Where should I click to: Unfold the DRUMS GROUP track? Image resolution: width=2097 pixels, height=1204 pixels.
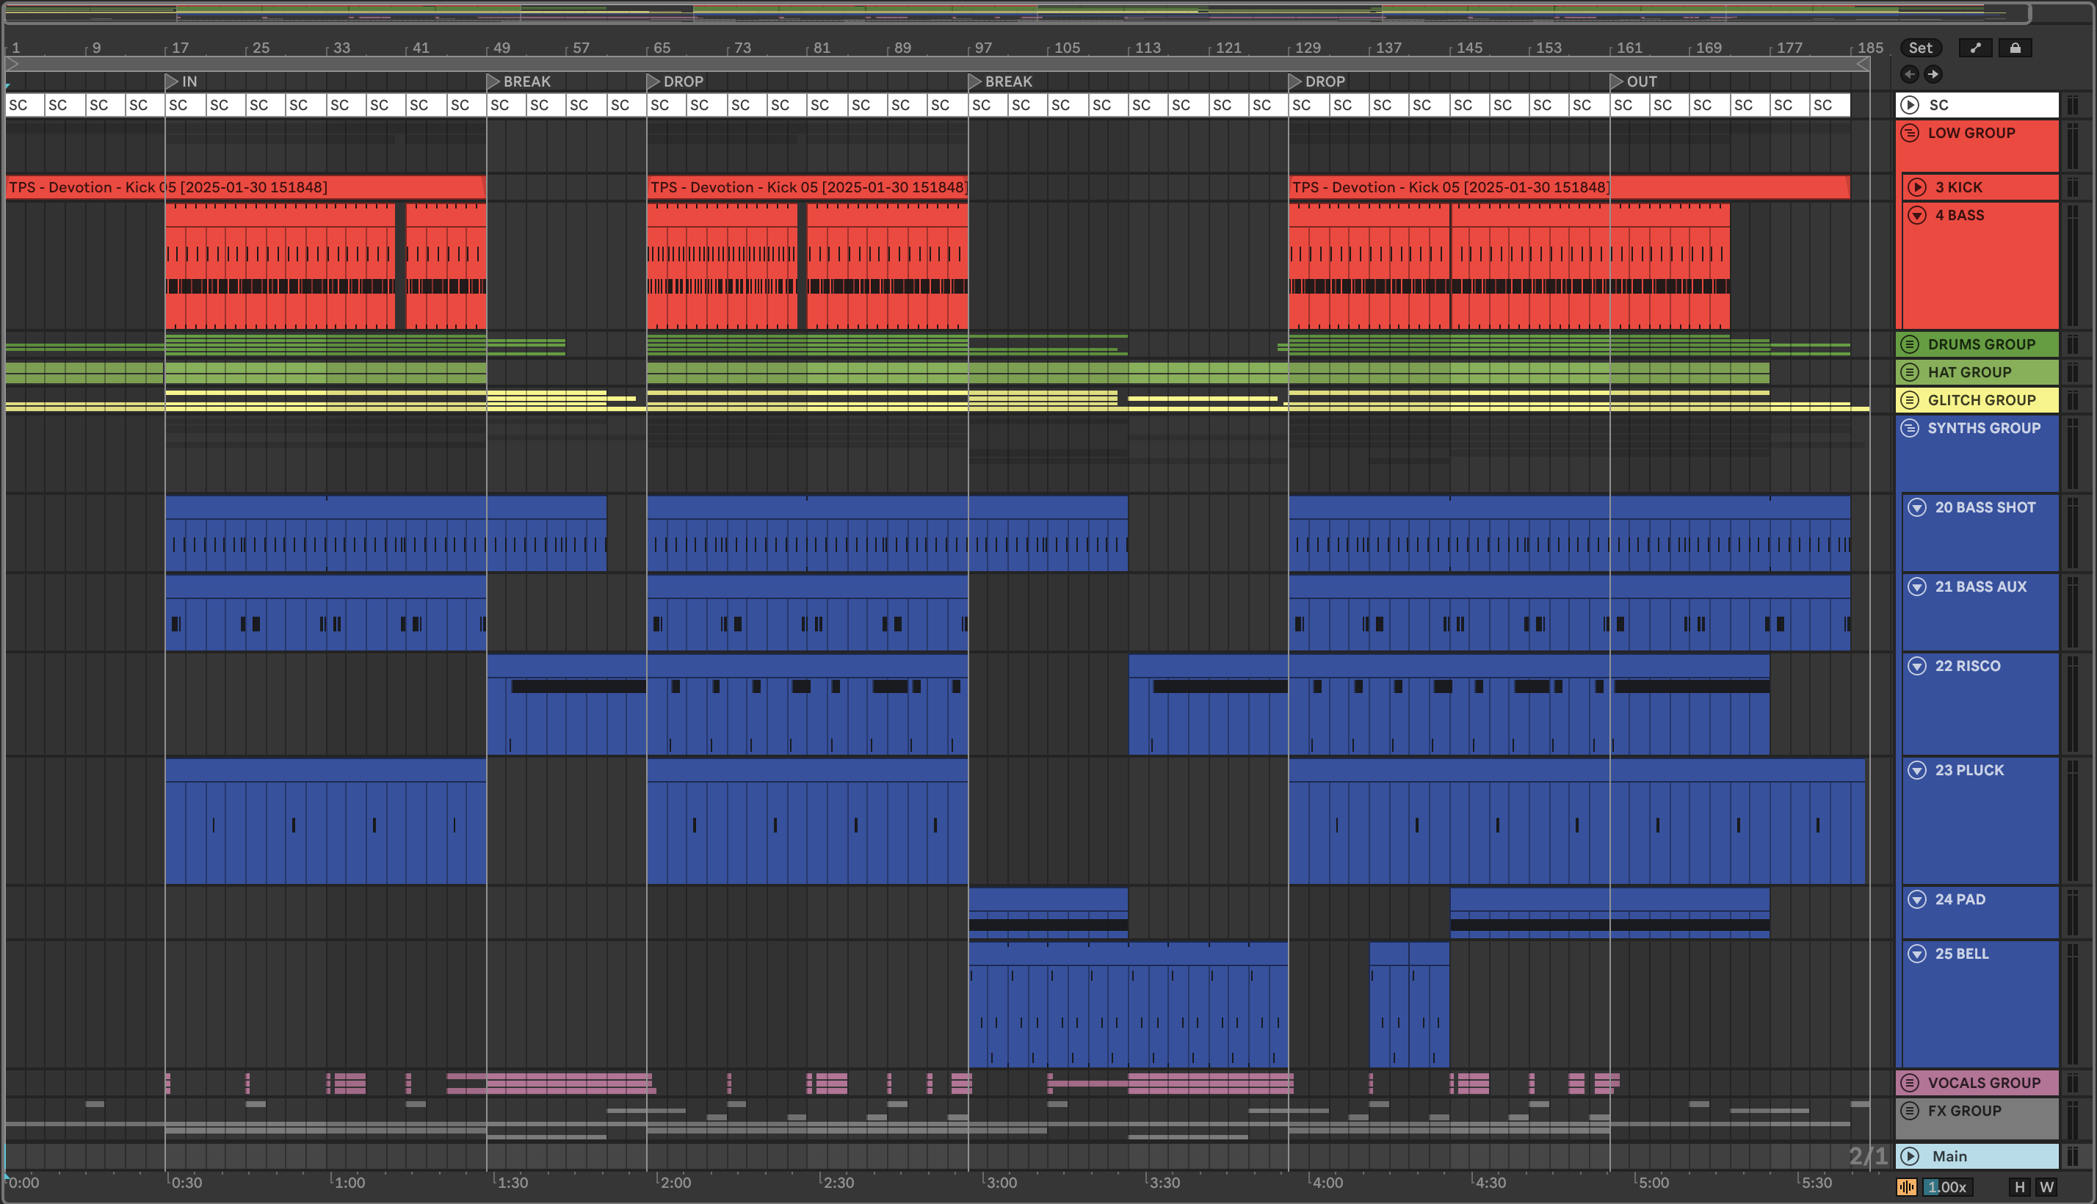[x=1910, y=345]
